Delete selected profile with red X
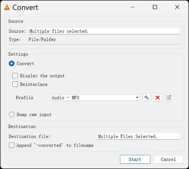This screenshot has height=169, width=189. tap(157, 97)
